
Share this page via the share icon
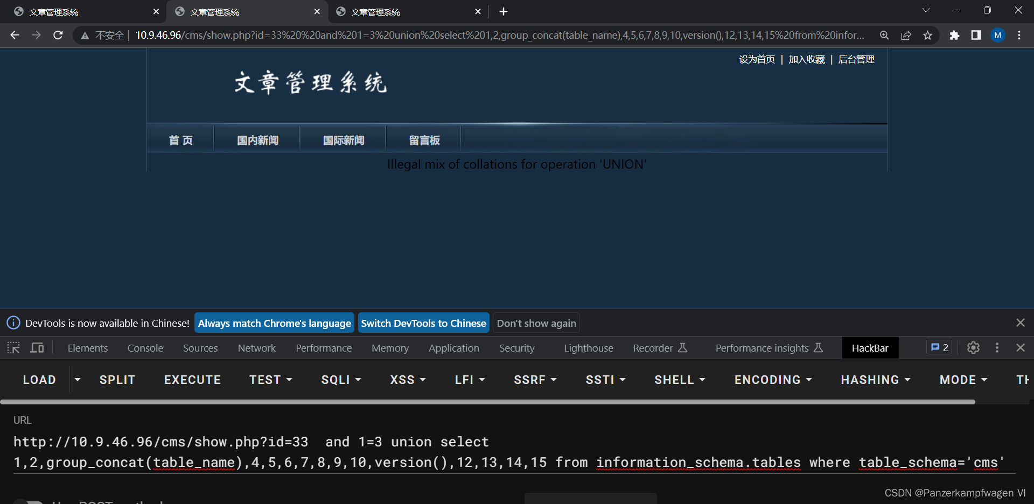click(906, 35)
